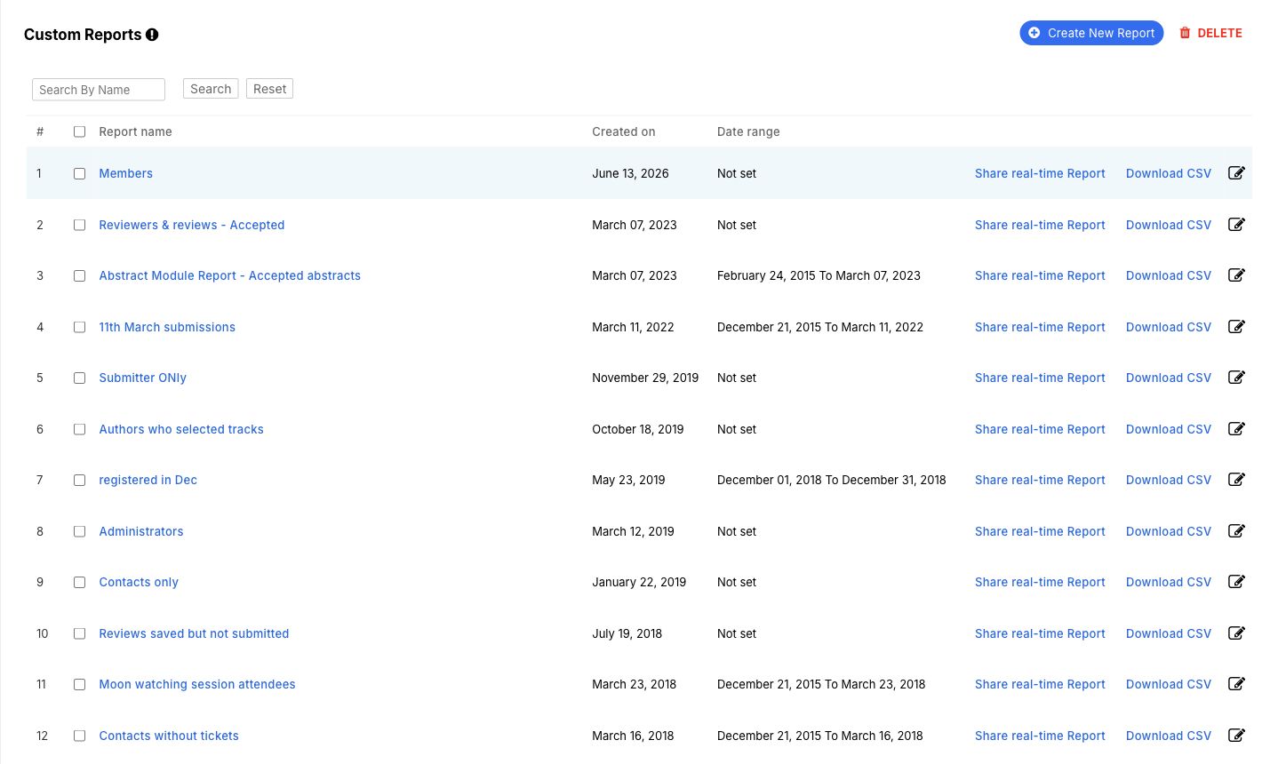
Task: Click edit icon in Administrators row
Action: 1236,531
